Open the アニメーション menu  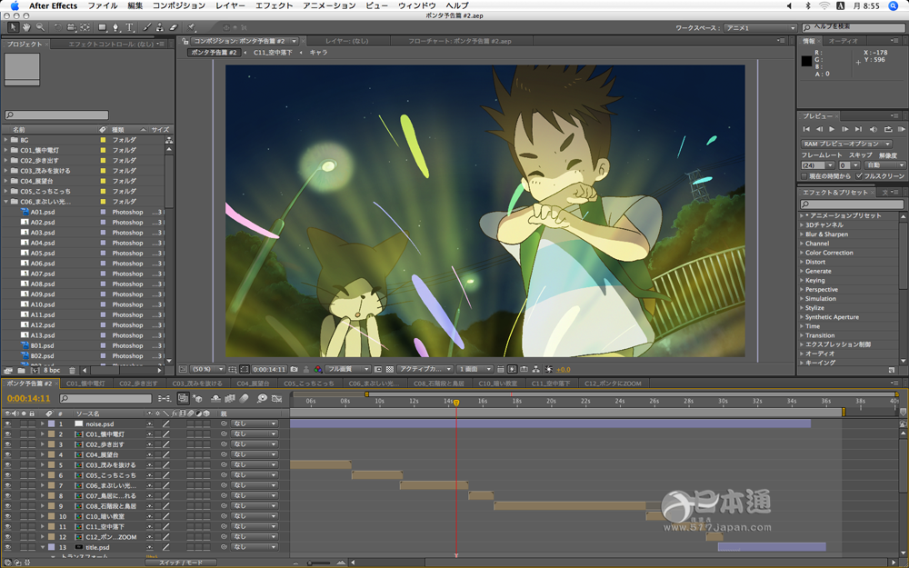[x=329, y=5]
